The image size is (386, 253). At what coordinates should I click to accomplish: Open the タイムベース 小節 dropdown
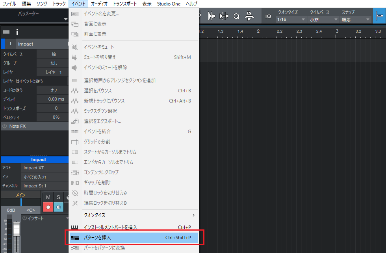pyautogui.click(x=324, y=19)
